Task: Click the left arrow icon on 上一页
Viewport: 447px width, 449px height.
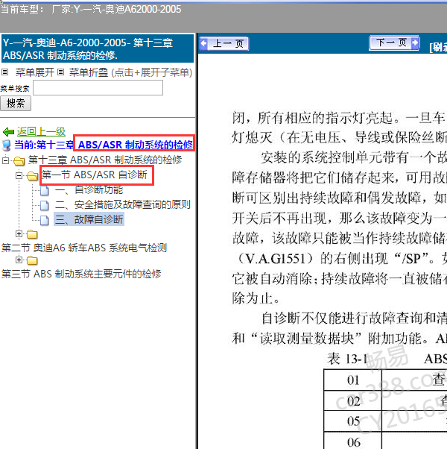Action: [203, 43]
